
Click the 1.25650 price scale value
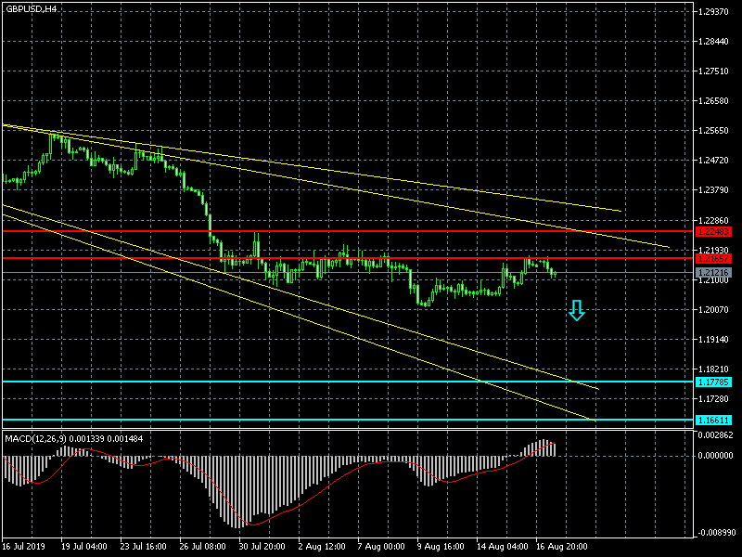[x=718, y=131]
